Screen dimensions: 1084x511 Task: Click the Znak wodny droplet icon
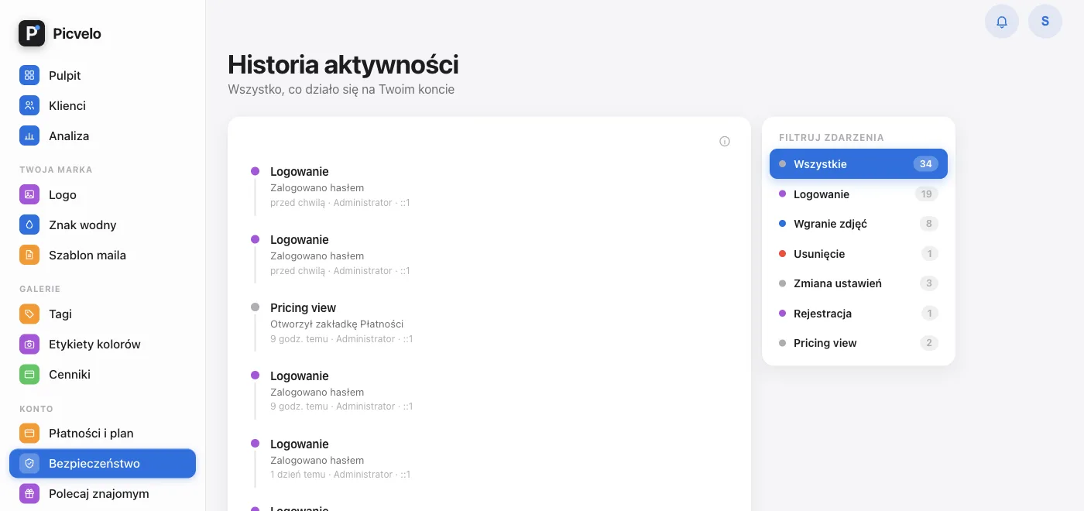coord(29,225)
